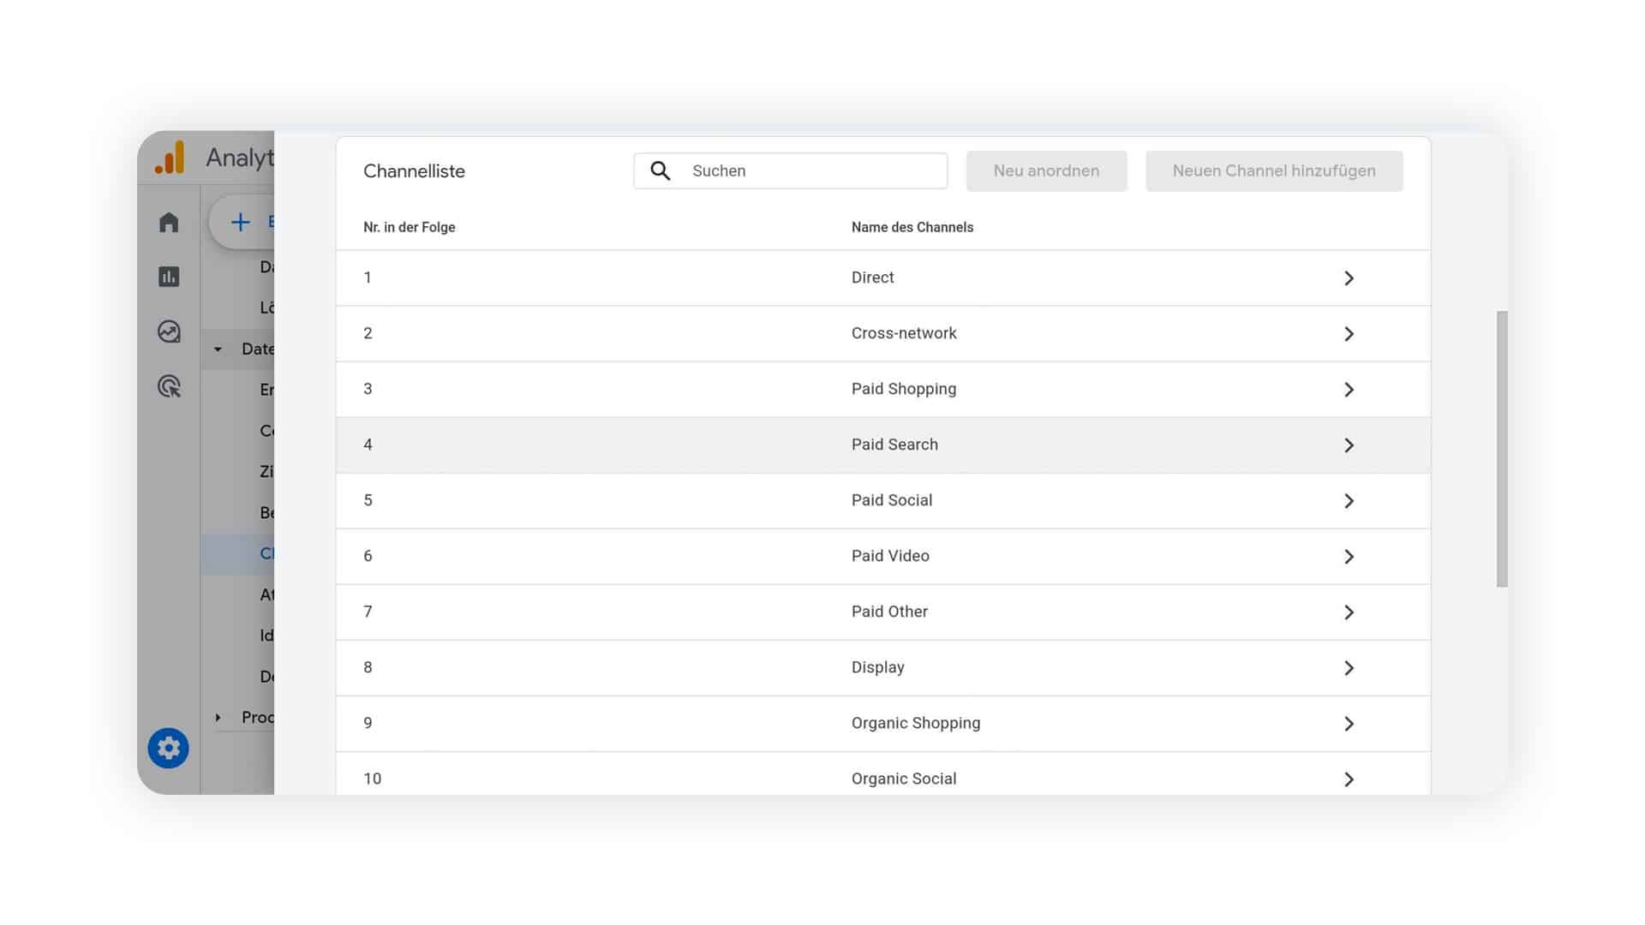This screenshot has width=1645, height=925.
Task: Open the Display channel chevron
Action: pos(1349,668)
